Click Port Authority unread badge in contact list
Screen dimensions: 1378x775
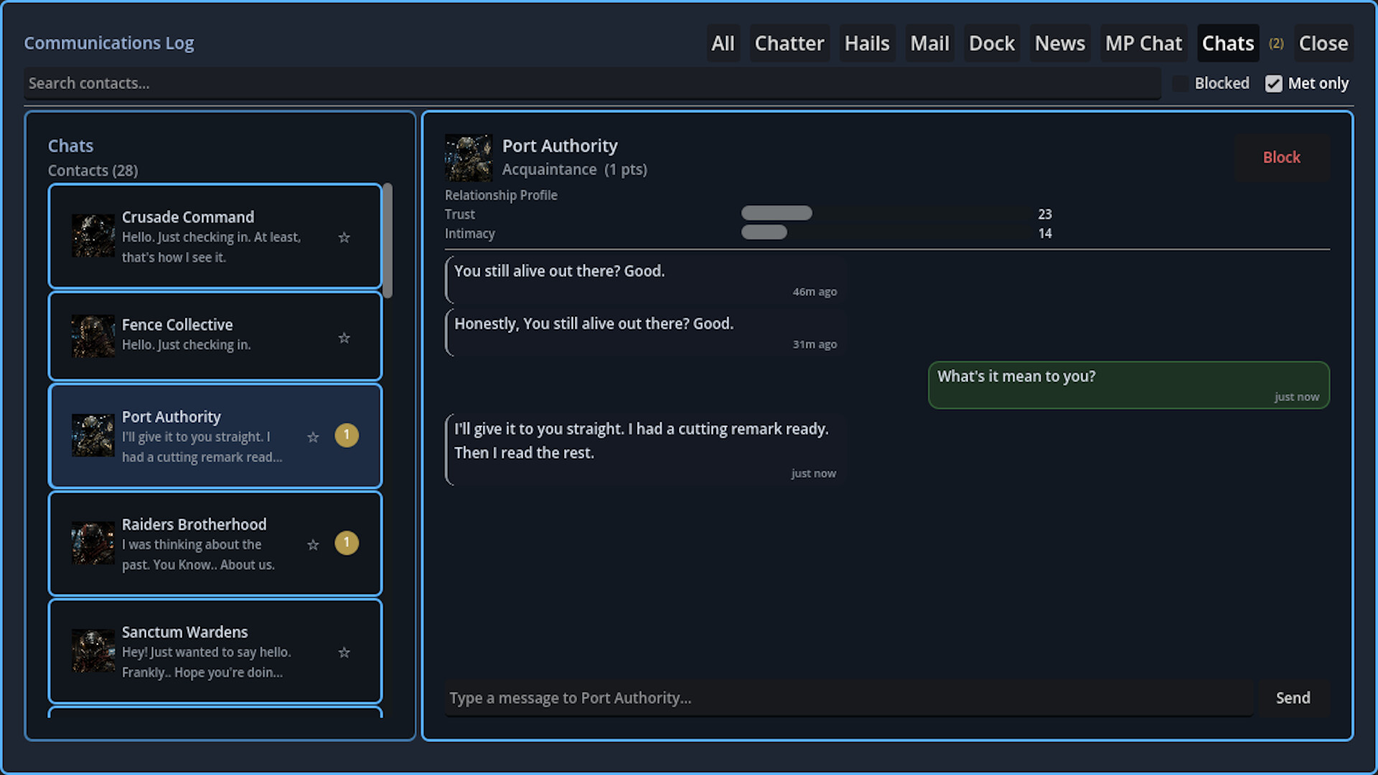tap(347, 435)
